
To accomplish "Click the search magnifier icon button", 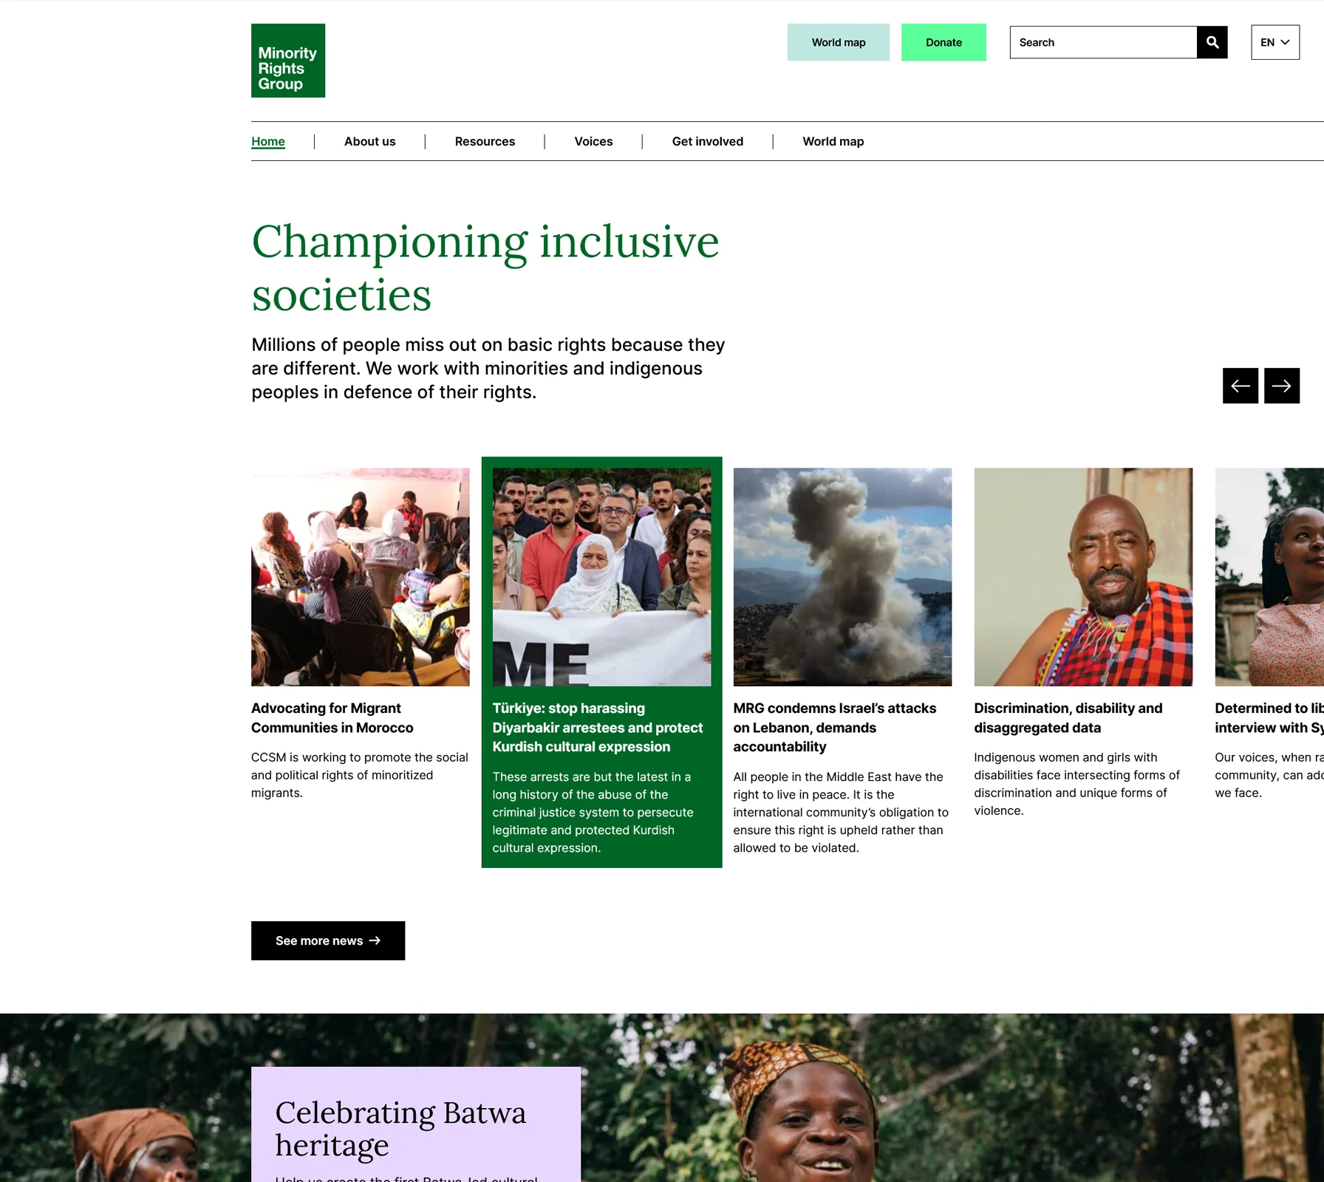I will [1212, 42].
